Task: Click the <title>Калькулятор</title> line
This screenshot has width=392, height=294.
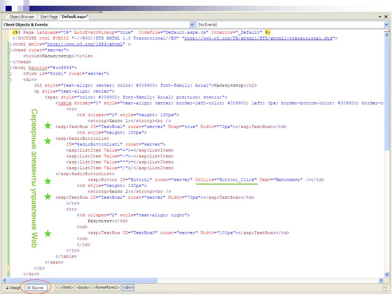Action: [58, 56]
